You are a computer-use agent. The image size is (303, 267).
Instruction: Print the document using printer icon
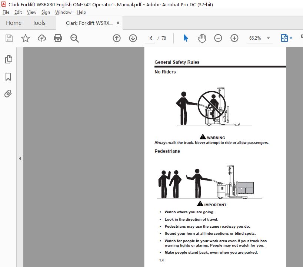pos(58,38)
